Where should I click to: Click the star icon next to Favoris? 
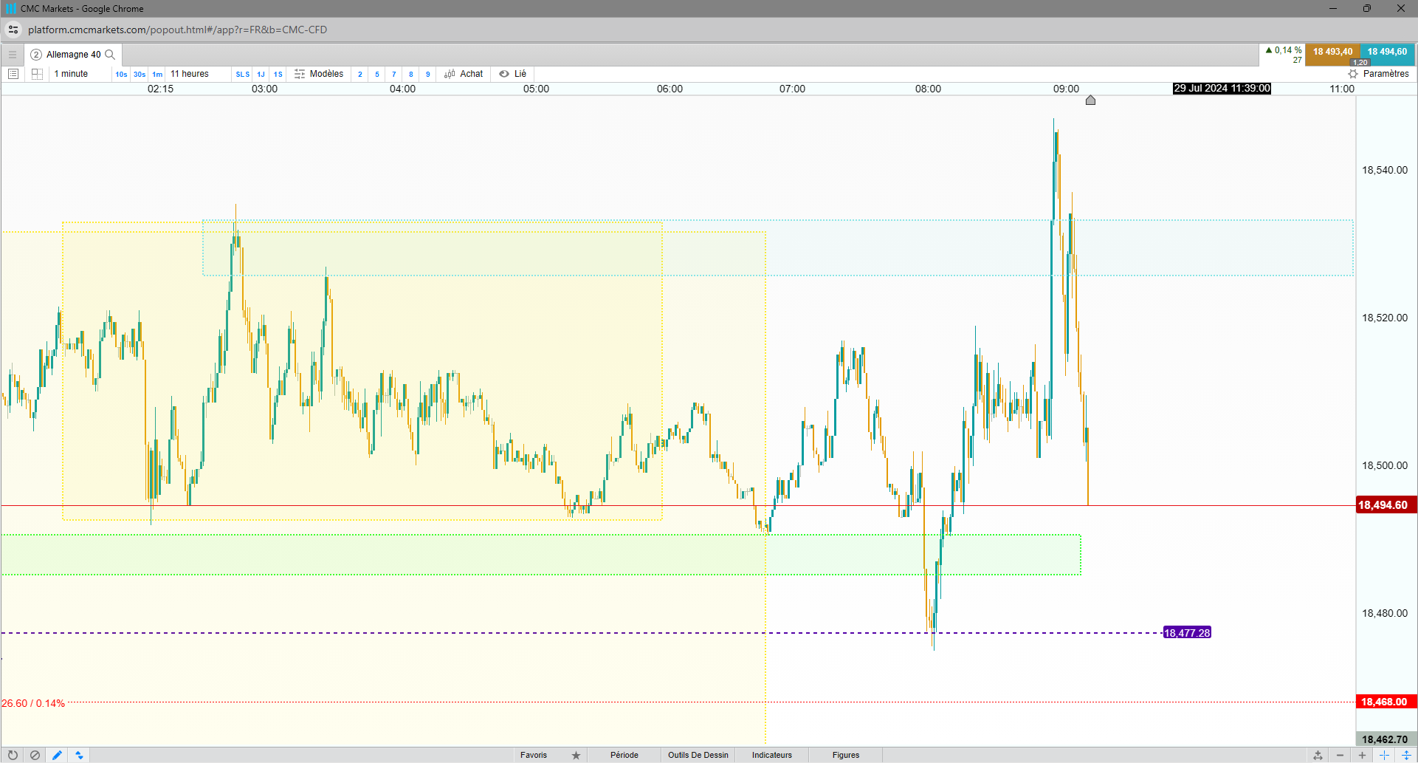pos(576,755)
